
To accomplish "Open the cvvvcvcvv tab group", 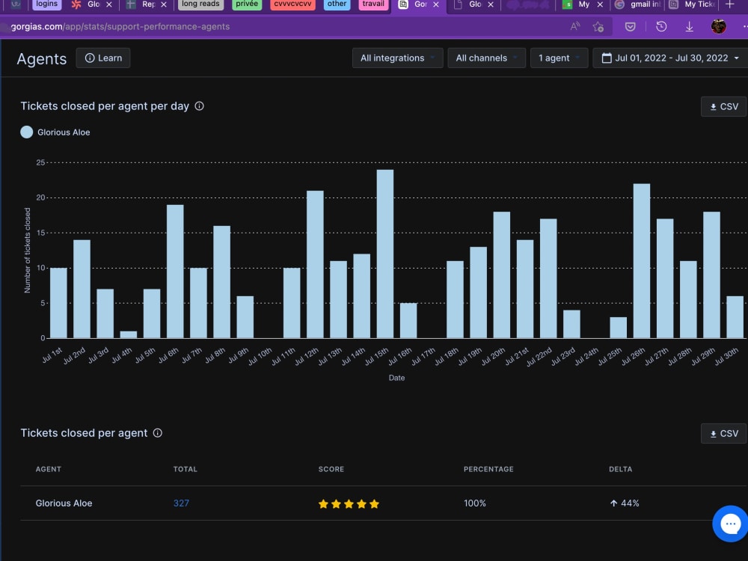I will pos(292,4).
